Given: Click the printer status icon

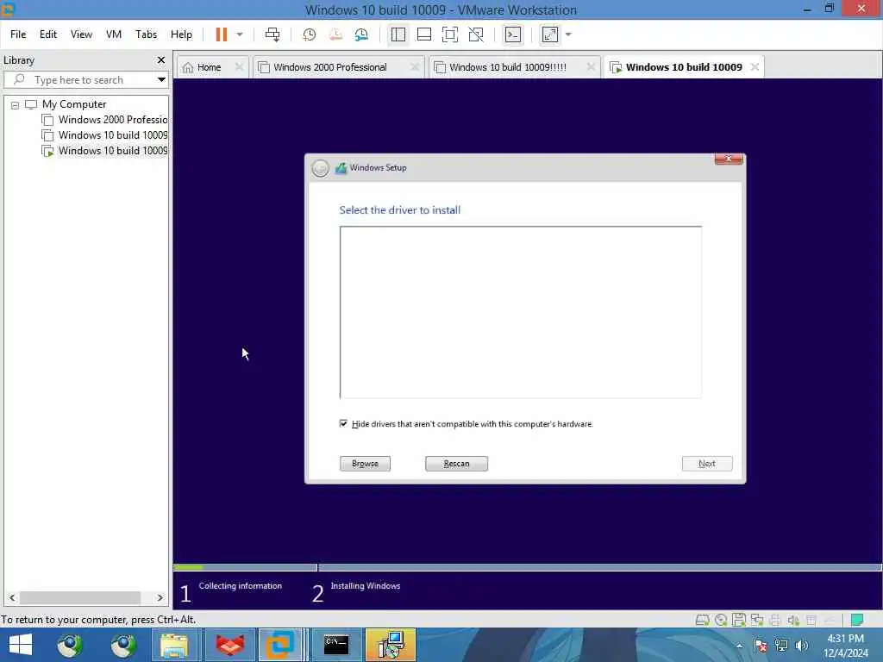Looking at the screenshot, I should [x=775, y=620].
